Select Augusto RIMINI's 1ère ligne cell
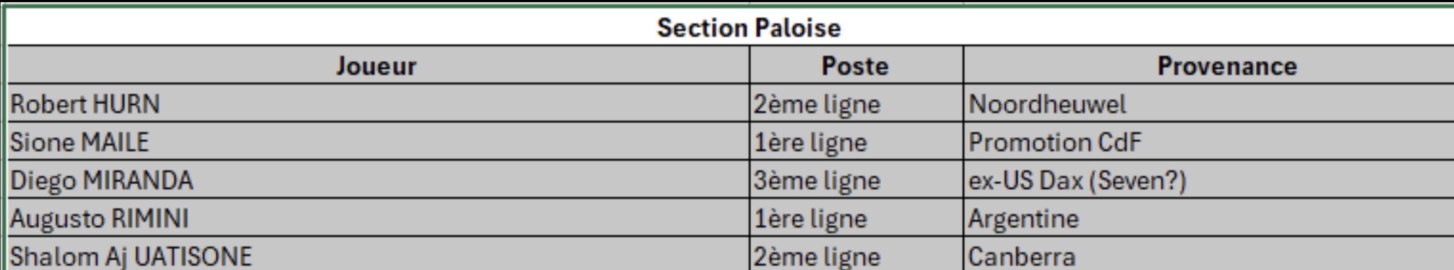1454x270 pixels. click(x=856, y=217)
